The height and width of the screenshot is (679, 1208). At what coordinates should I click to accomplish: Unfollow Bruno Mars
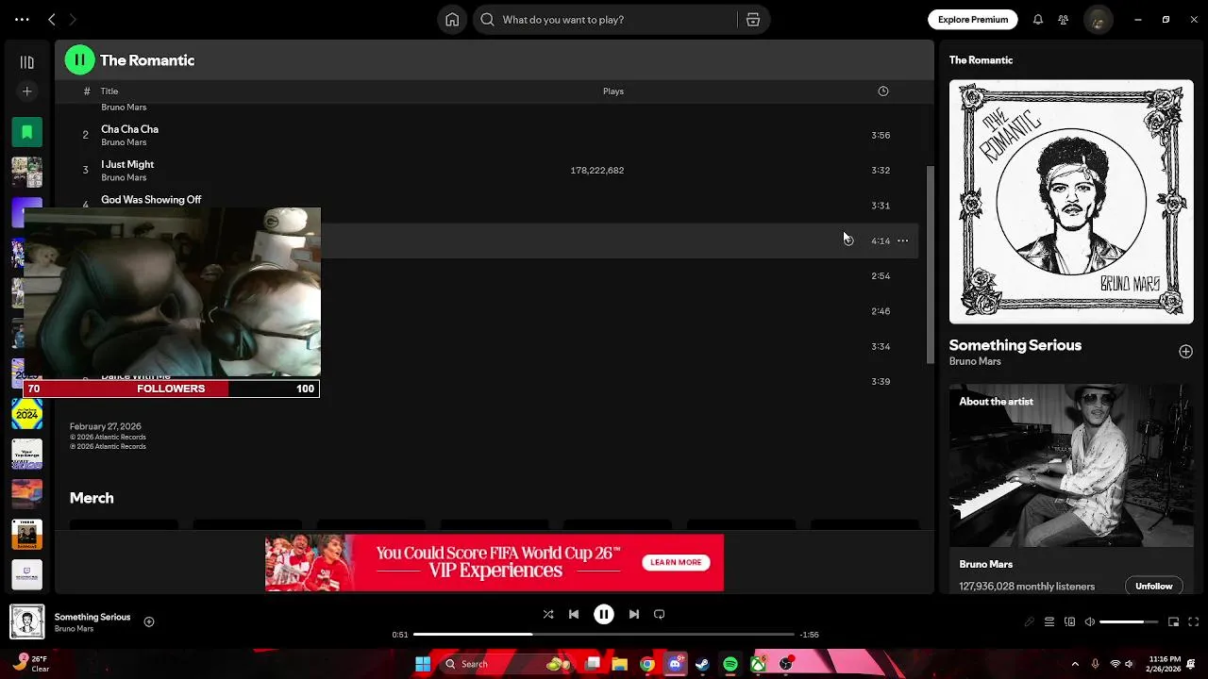1153,587
